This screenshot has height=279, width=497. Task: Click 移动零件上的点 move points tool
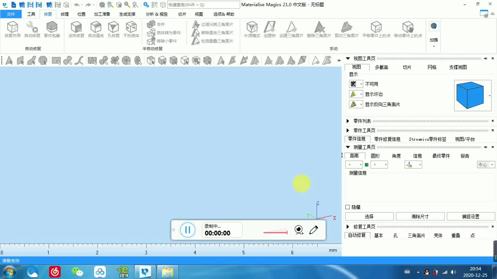[x=408, y=29]
